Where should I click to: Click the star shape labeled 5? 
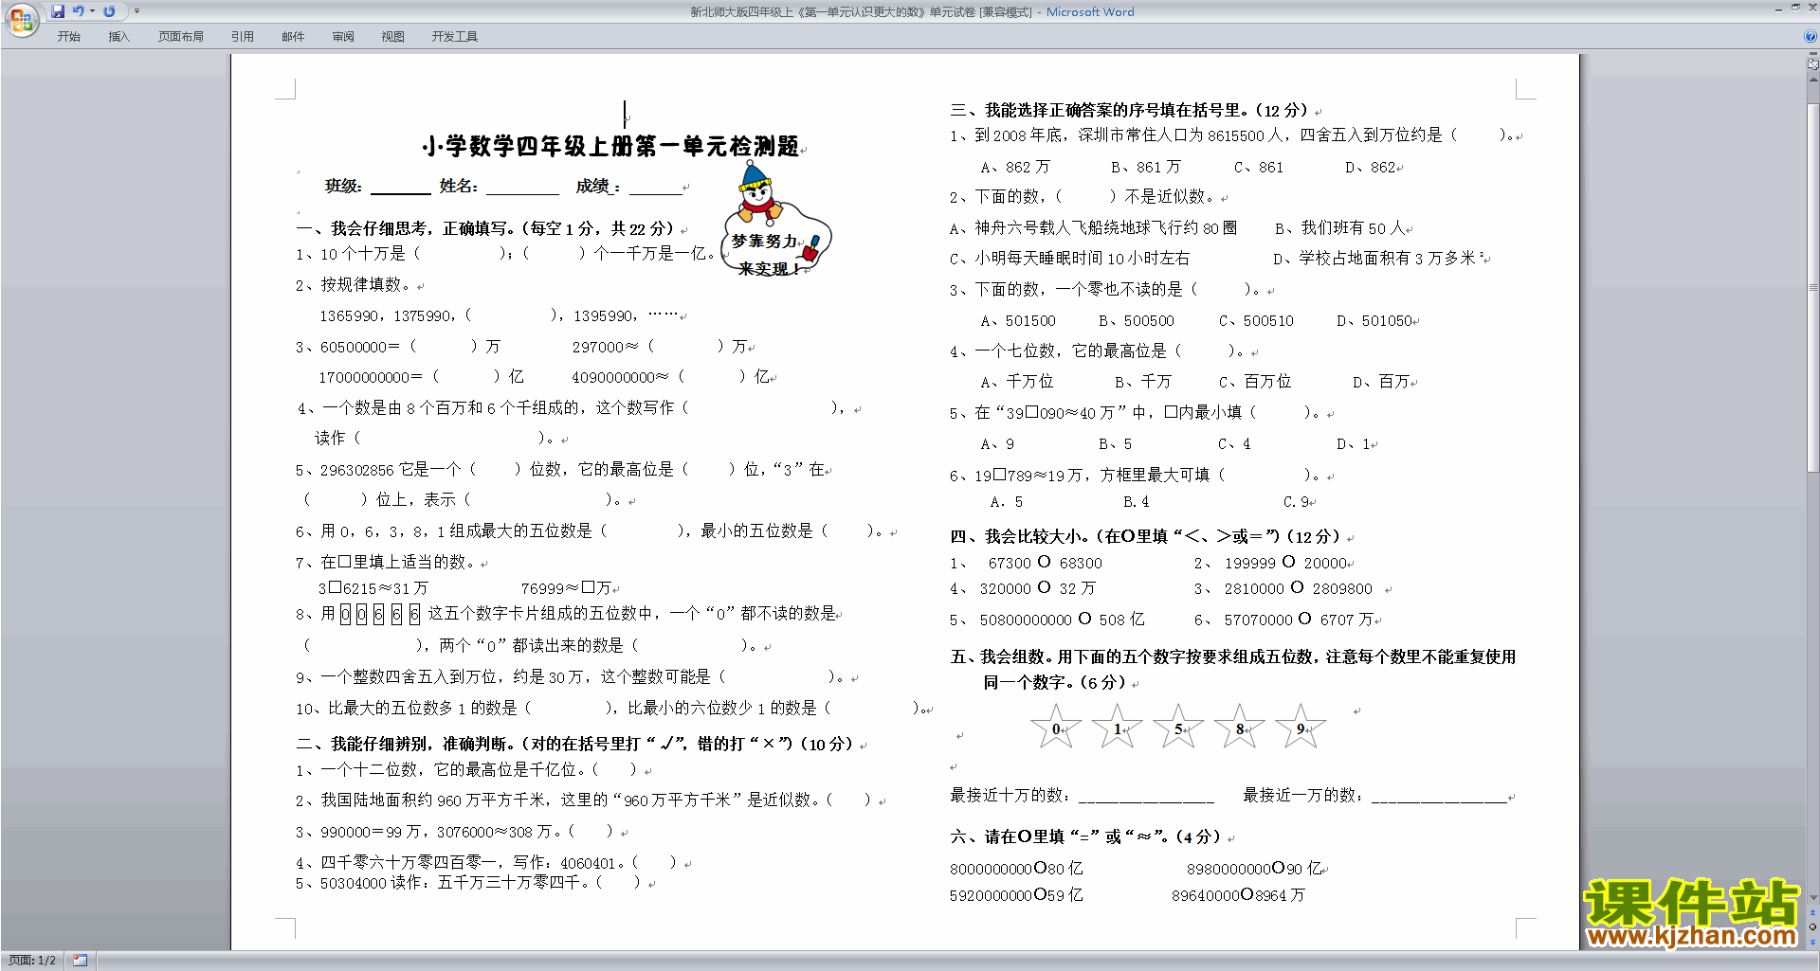click(1178, 728)
